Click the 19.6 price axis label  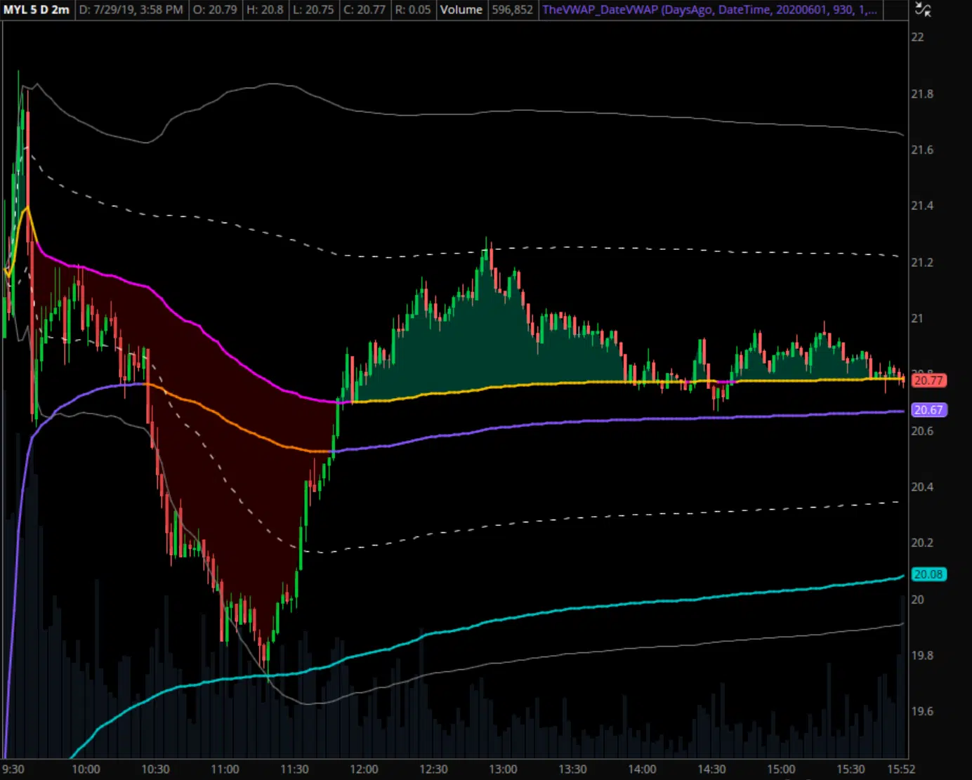coord(922,711)
